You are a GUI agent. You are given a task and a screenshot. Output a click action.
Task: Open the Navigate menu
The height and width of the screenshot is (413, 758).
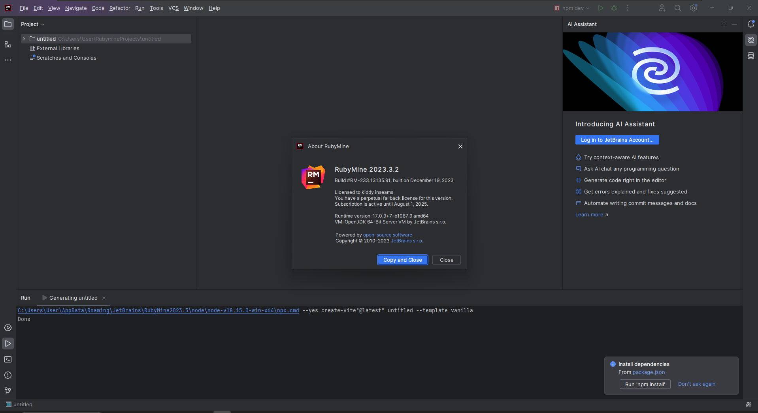[76, 8]
